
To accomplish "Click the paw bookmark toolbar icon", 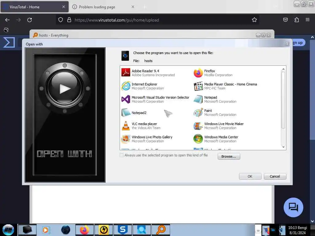I will 6,30.
